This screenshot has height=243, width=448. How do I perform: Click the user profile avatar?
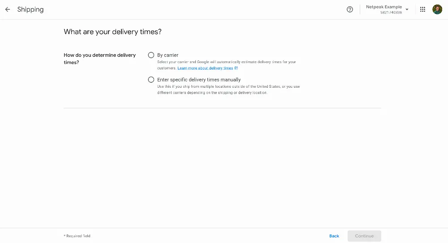(437, 9)
